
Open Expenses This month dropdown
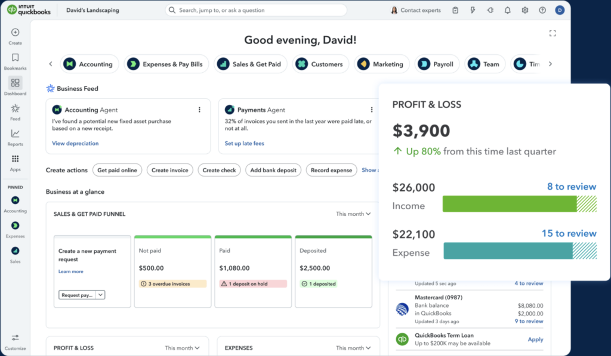click(x=353, y=348)
